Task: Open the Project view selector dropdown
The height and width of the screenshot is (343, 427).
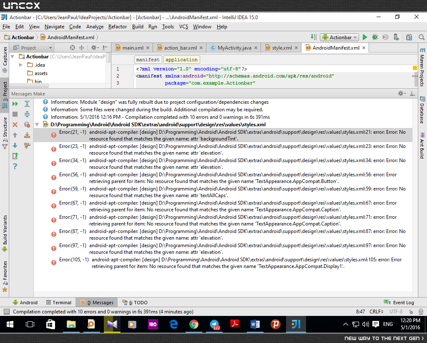Action: (x=33, y=48)
